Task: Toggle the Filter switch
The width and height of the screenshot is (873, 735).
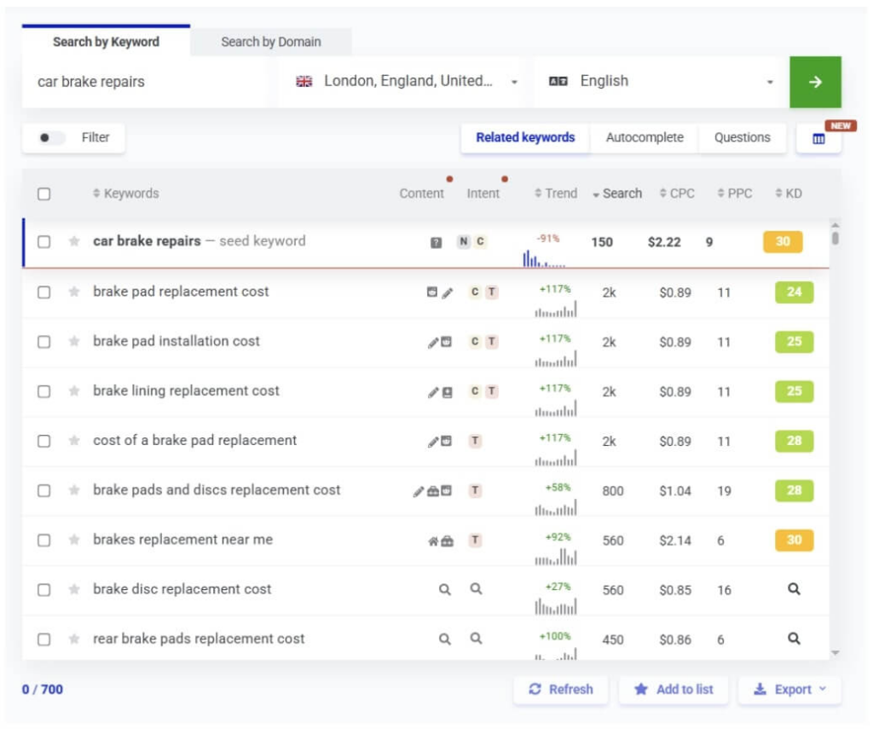Action: 51,138
